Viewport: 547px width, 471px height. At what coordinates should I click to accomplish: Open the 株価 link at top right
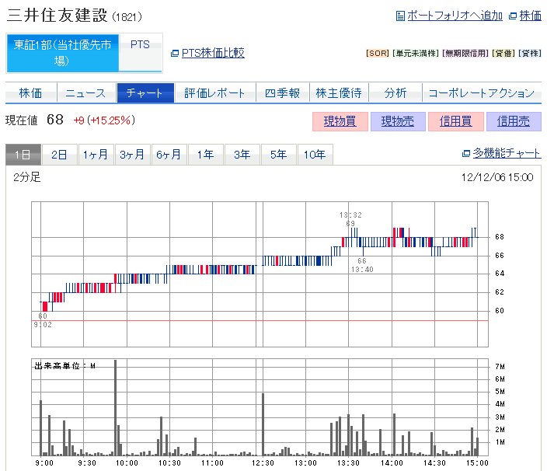(x=530, y=16)
